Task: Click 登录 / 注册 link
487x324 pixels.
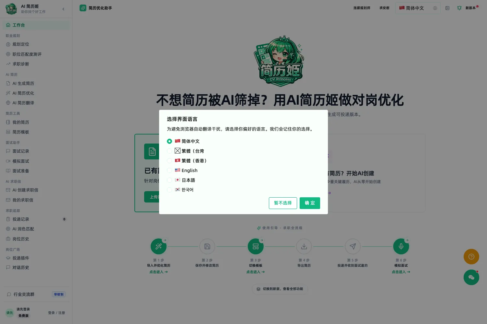Action: coord(56,313)
